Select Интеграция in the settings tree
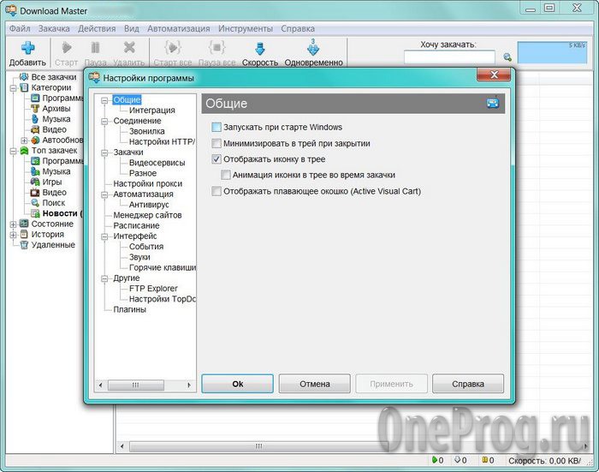The width and height of the screenshot is (599, 472). (152, 111)
